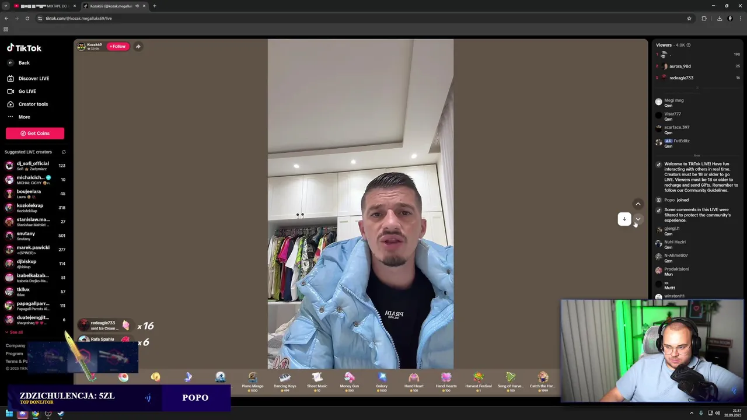Switch to MIXTAPE browser tab
This screenshot has height=420, width=747.
44,6
